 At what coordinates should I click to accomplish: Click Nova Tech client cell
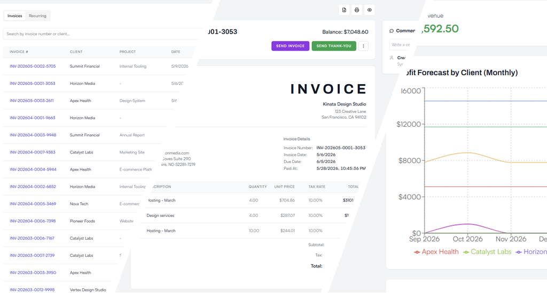click(x=79, y=204)
